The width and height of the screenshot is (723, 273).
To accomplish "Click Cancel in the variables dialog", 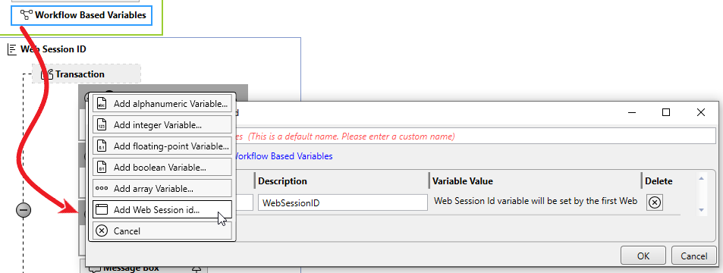I will 694,256.
